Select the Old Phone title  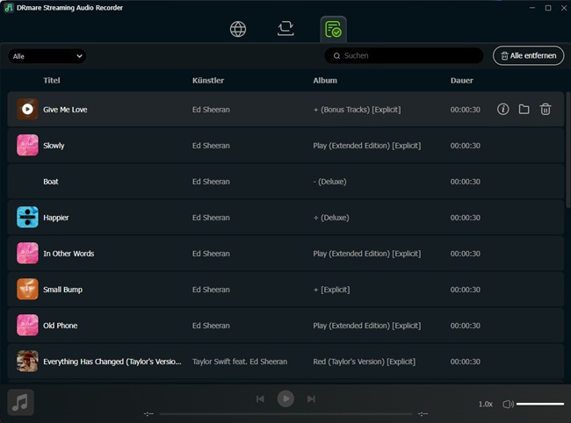coord(60,326)
